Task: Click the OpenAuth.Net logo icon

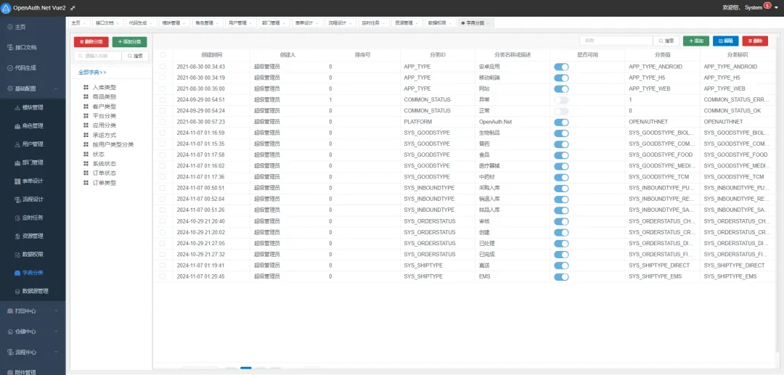Action: tap(6, 8)
